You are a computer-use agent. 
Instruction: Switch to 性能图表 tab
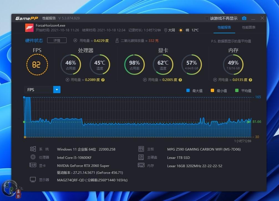pyautogui.click(x=248, y=27)
